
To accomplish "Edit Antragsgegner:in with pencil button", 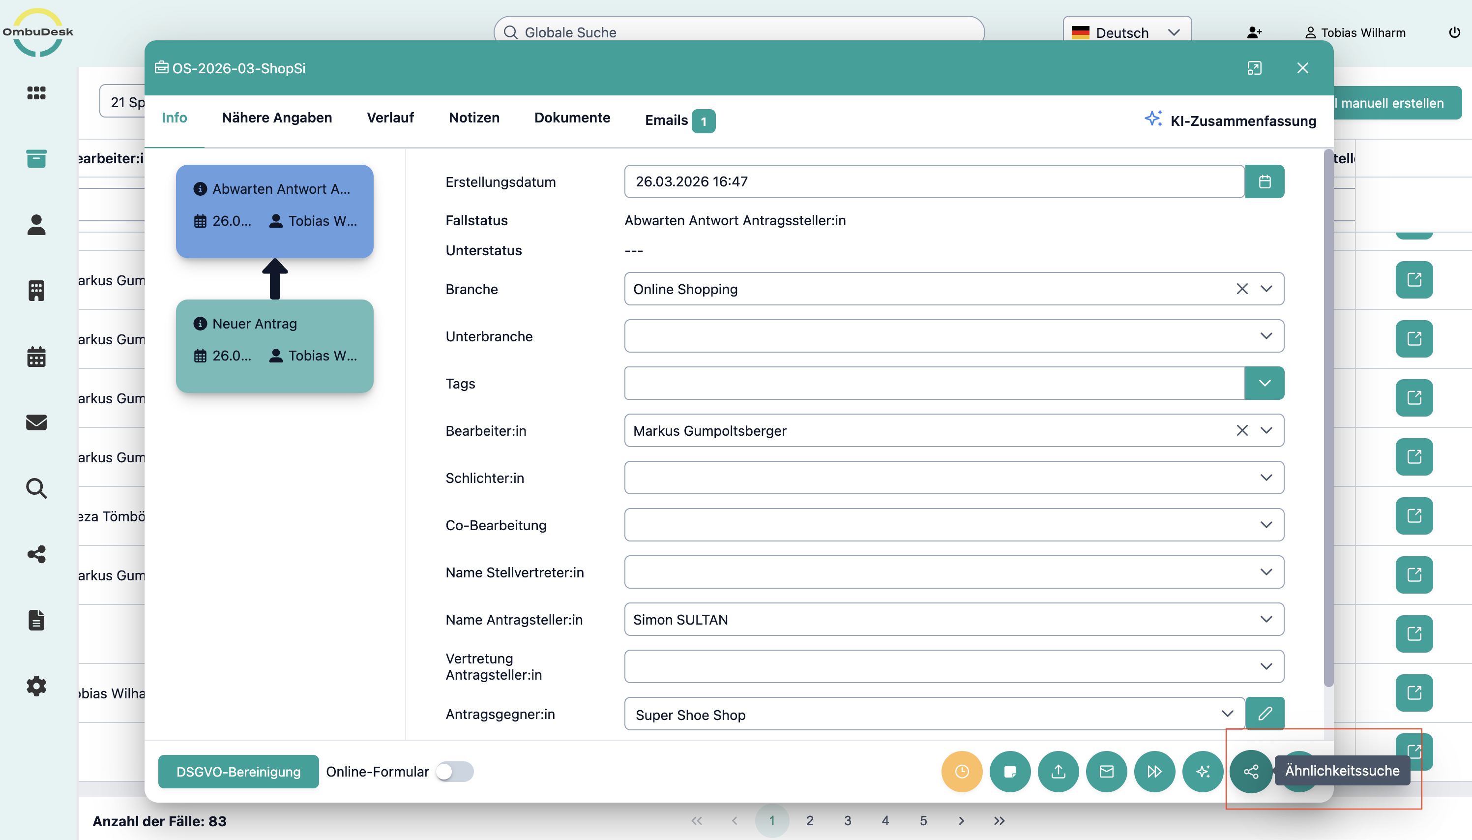I will coord(1265,714).
